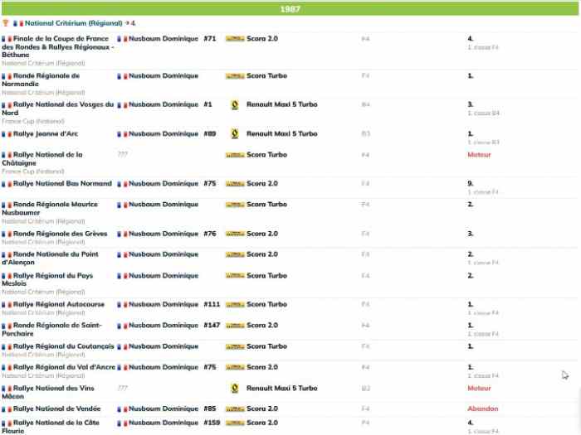Click the French flag before National Critérium (Régional) heading
The width and height of the screenshot is (581, 435).
18,23
